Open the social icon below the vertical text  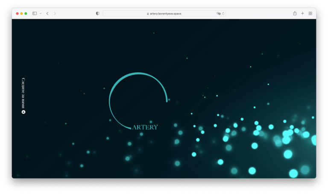(23, 112)
